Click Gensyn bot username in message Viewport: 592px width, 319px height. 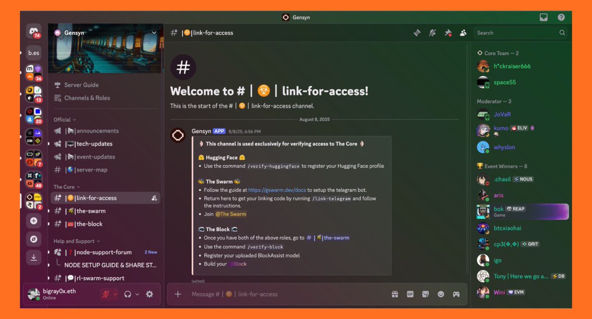(201, 132)
